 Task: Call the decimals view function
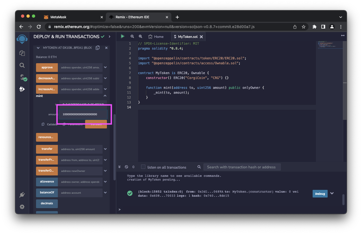(47, 204)
